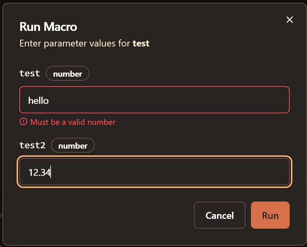Run the macro with the Run button
307x247 pixels.
point(270,215)
